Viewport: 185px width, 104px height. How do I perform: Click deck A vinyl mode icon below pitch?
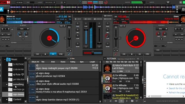(69, 54)
